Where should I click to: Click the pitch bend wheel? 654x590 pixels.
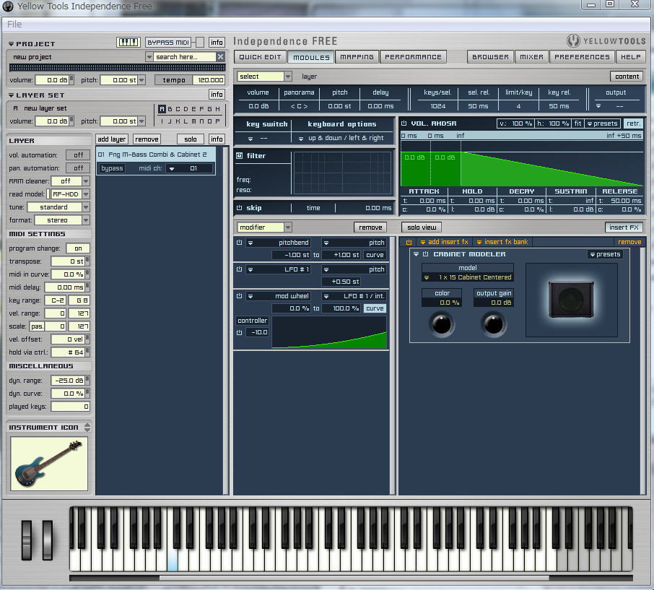point(27,540)
